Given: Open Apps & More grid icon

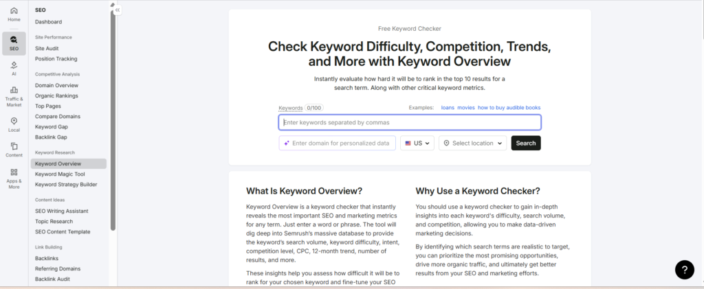Looking at the screenshot, I should pos(14,172).
